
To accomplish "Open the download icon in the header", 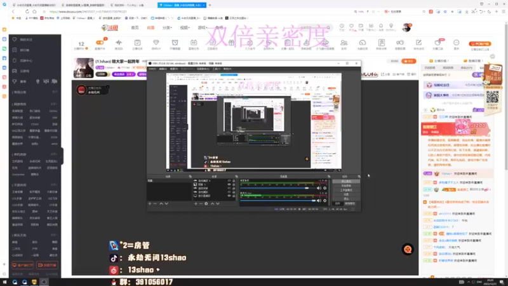I will [x=371, y=26].
